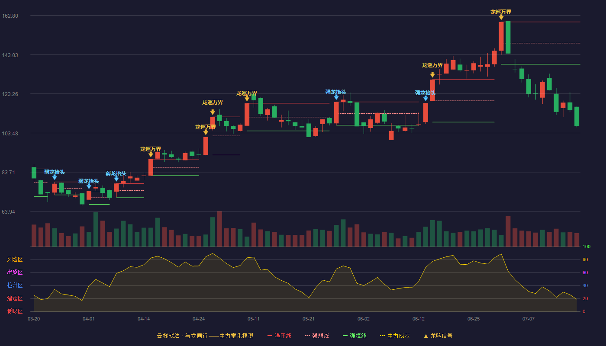Click the 04-01 date label
606x346 pixels.
tap(89, 319)
